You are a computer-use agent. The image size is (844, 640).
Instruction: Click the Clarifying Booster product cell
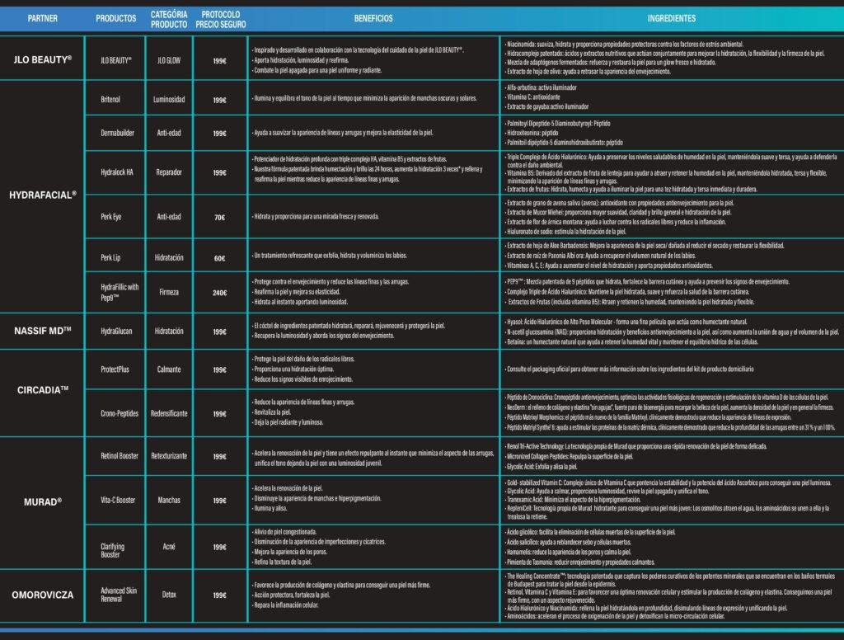pos(115,548)
